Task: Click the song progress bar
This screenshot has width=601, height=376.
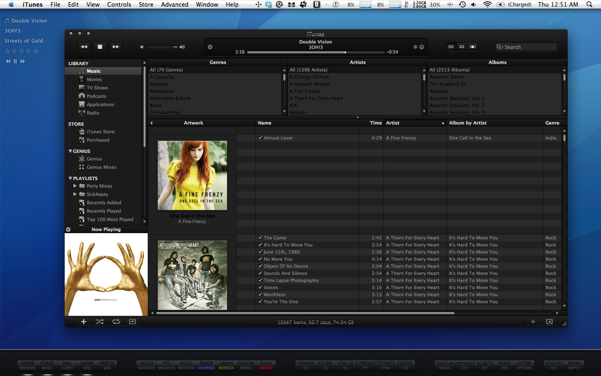Action: [x=316, y=52]
